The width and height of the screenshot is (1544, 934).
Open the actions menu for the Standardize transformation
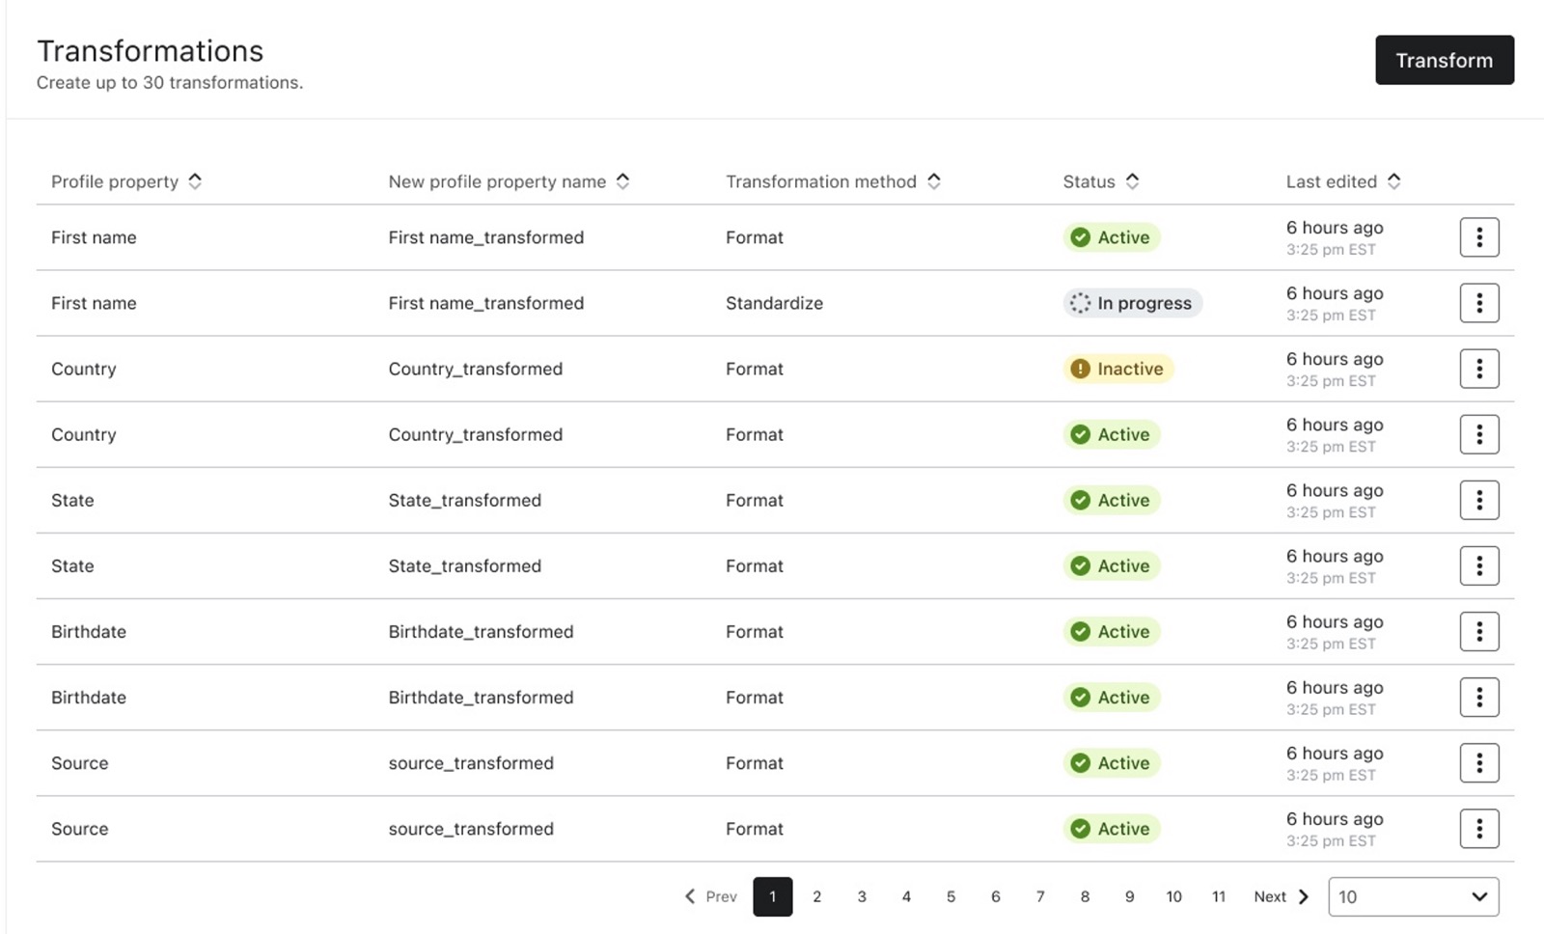[1478, 302]
